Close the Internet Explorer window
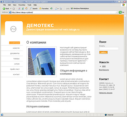Image resolution: width=127 pixels, height=117 pixels. tap(124, 2)
